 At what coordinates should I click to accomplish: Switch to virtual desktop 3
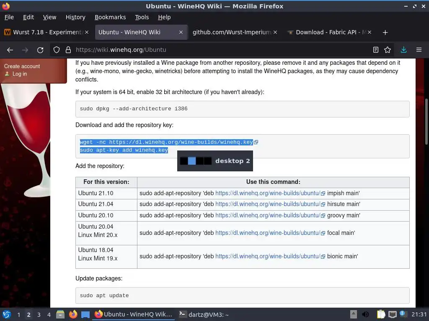39,315
